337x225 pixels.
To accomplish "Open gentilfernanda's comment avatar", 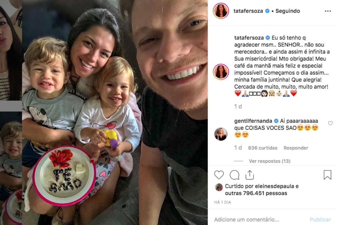I will coord(221,134).
